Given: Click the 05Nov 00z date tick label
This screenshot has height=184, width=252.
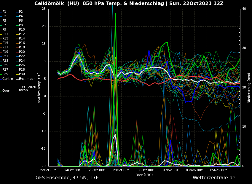Looking at the screenshot, I should pyautogui.click(x=218, y=170).
